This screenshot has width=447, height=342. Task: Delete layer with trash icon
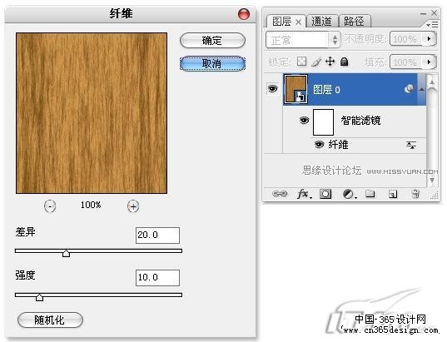click(415, 194)
